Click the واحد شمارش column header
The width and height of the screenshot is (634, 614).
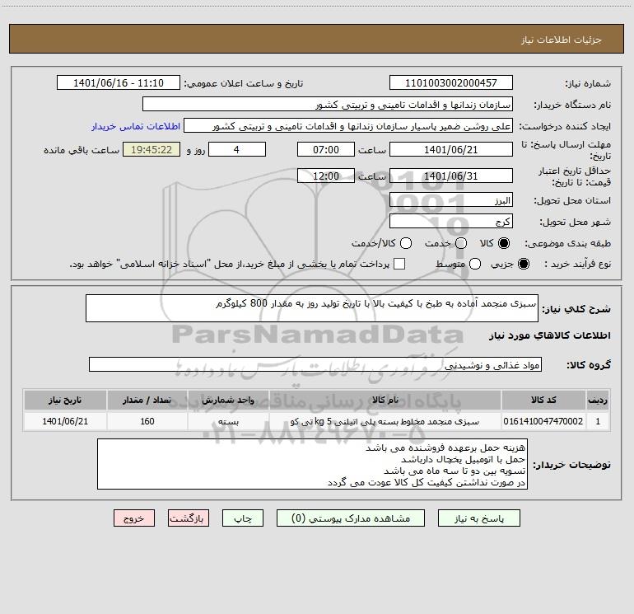[228, 400]
